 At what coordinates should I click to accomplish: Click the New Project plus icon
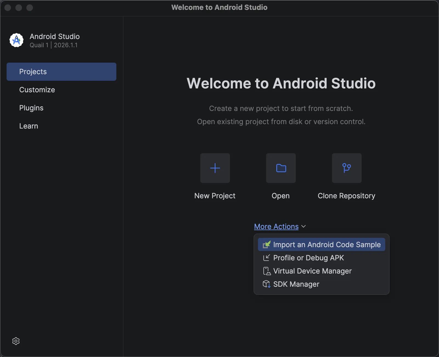point(215,168)
